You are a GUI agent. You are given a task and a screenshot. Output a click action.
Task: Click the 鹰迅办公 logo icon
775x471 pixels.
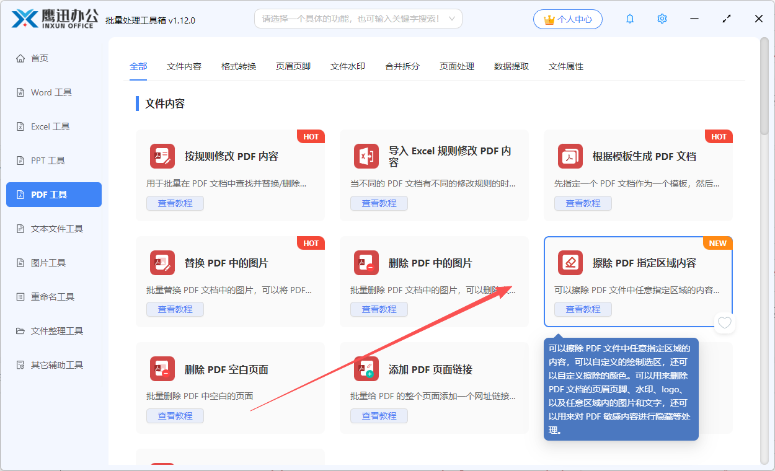pyautogui.click(x=22, y=19)
